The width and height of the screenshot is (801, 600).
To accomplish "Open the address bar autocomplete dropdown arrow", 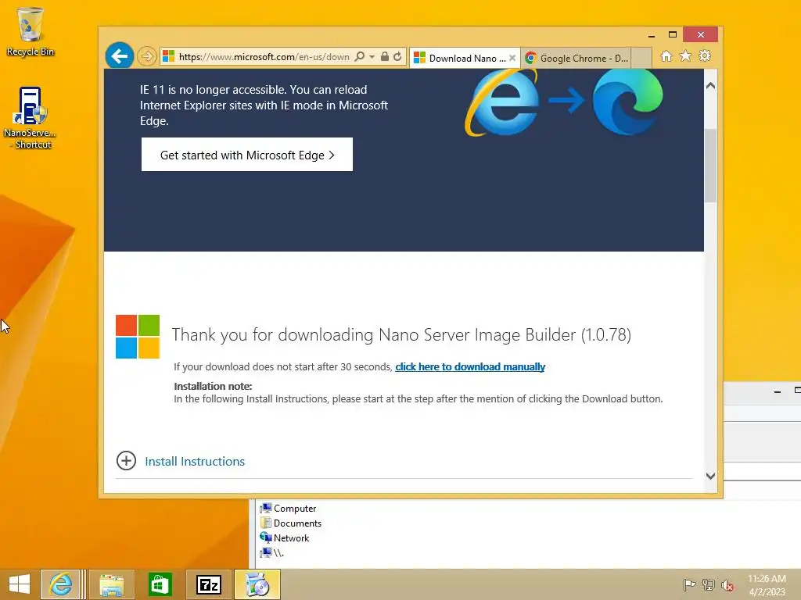I will point(372,56).
